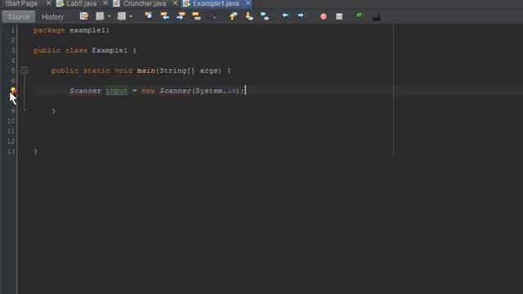Open the Cruncher.java tab

pos(145,3)
